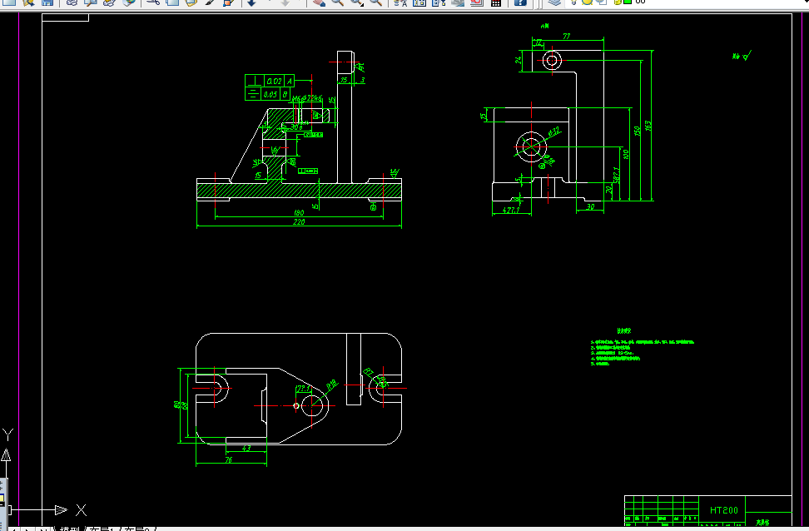Click the Cut scissors icon
Screen dimensions: 809x531
coord(153,2)
